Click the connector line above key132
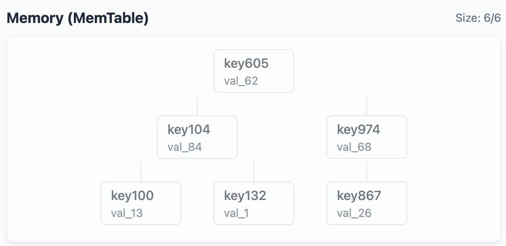This screenshot has width=506, height=246. [254, 172]
